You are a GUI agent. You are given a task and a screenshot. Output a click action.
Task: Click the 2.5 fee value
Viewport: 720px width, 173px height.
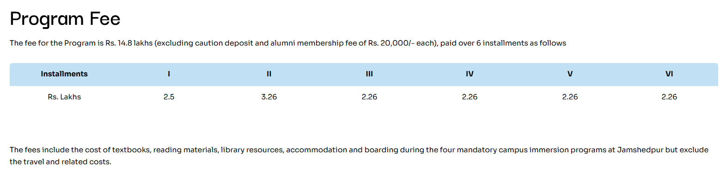[169, 97]
